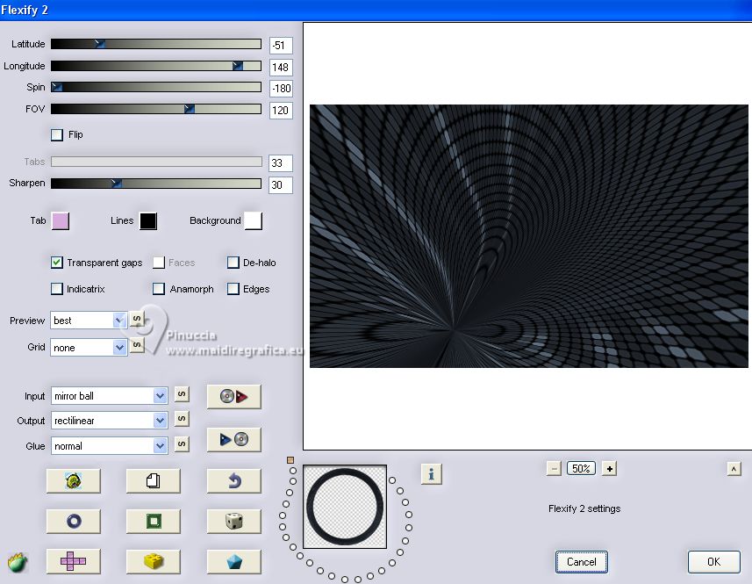
Task: Click the orange square marker above the dot ring
Action: click(x=290, y=460)
